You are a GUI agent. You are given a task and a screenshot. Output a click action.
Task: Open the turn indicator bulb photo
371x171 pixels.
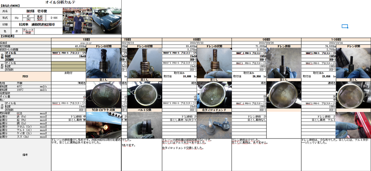[x=104, y=125]
